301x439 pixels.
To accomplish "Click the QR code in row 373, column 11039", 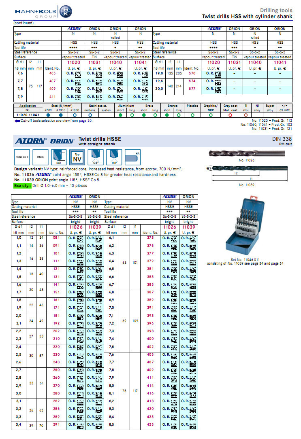I will pyautogui.click(x=192, y=239).
